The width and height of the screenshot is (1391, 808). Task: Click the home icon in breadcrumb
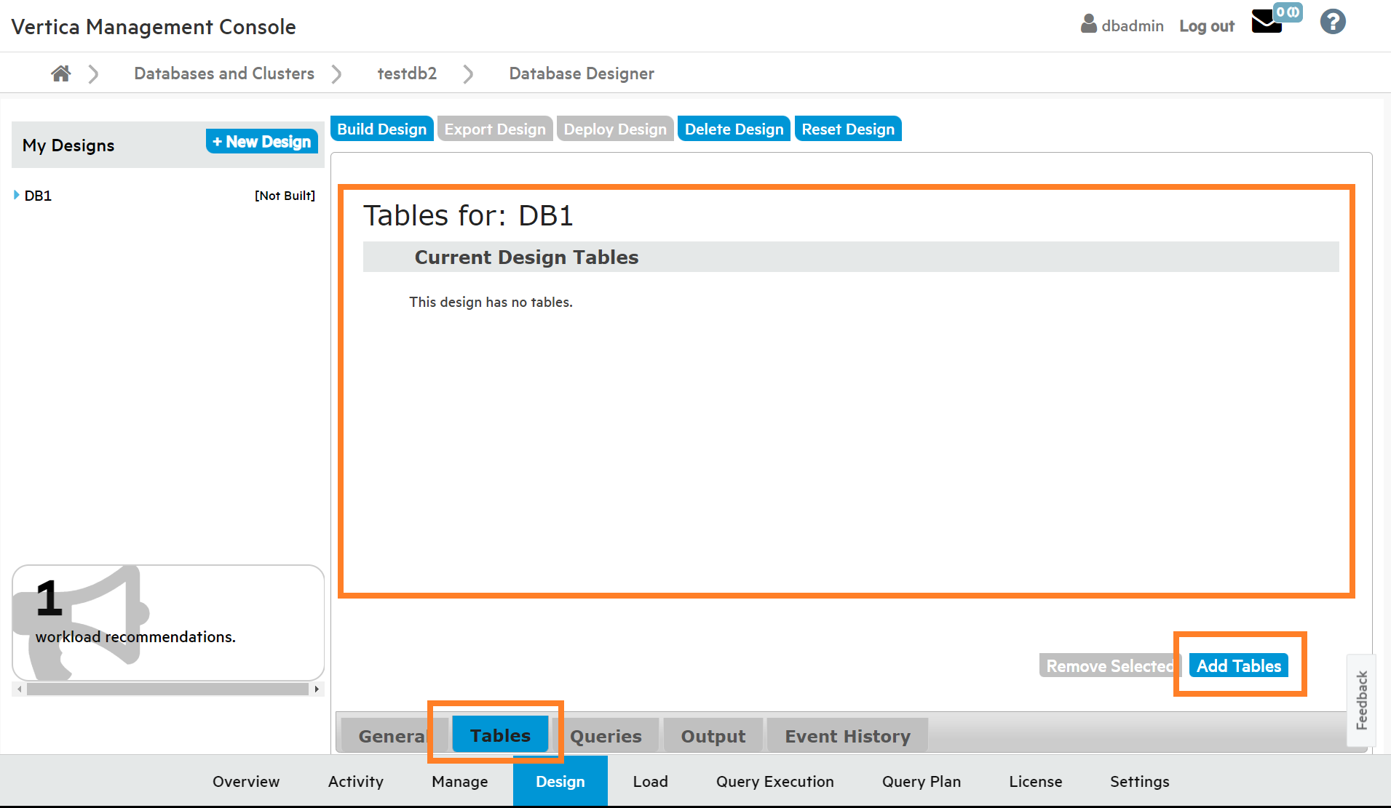61,73
